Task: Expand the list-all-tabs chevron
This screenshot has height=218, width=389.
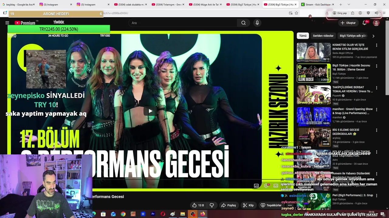Action: (x=349, y=5)
